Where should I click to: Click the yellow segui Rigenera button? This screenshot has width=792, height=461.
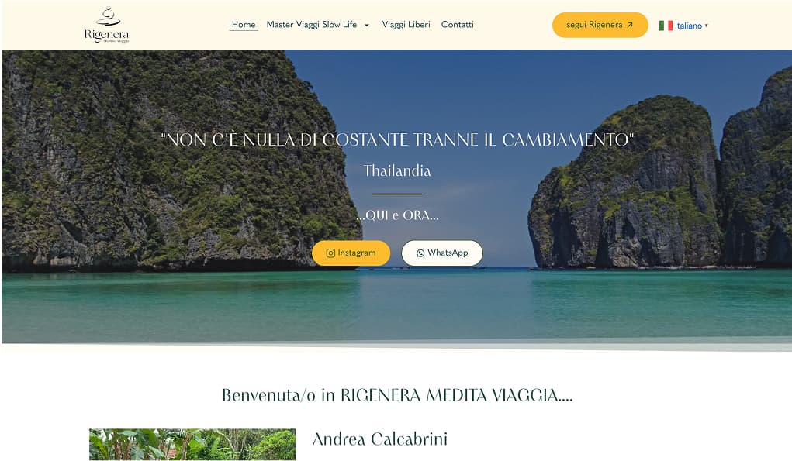600,25
